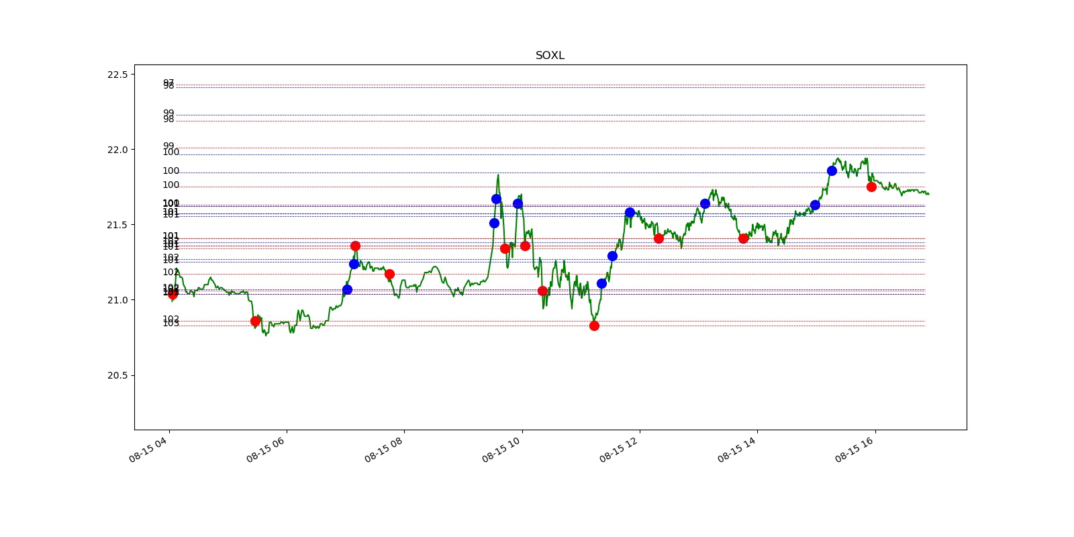Select the highest blue marker near 21.85
The image size is (1074, 537).
[832, 170]
